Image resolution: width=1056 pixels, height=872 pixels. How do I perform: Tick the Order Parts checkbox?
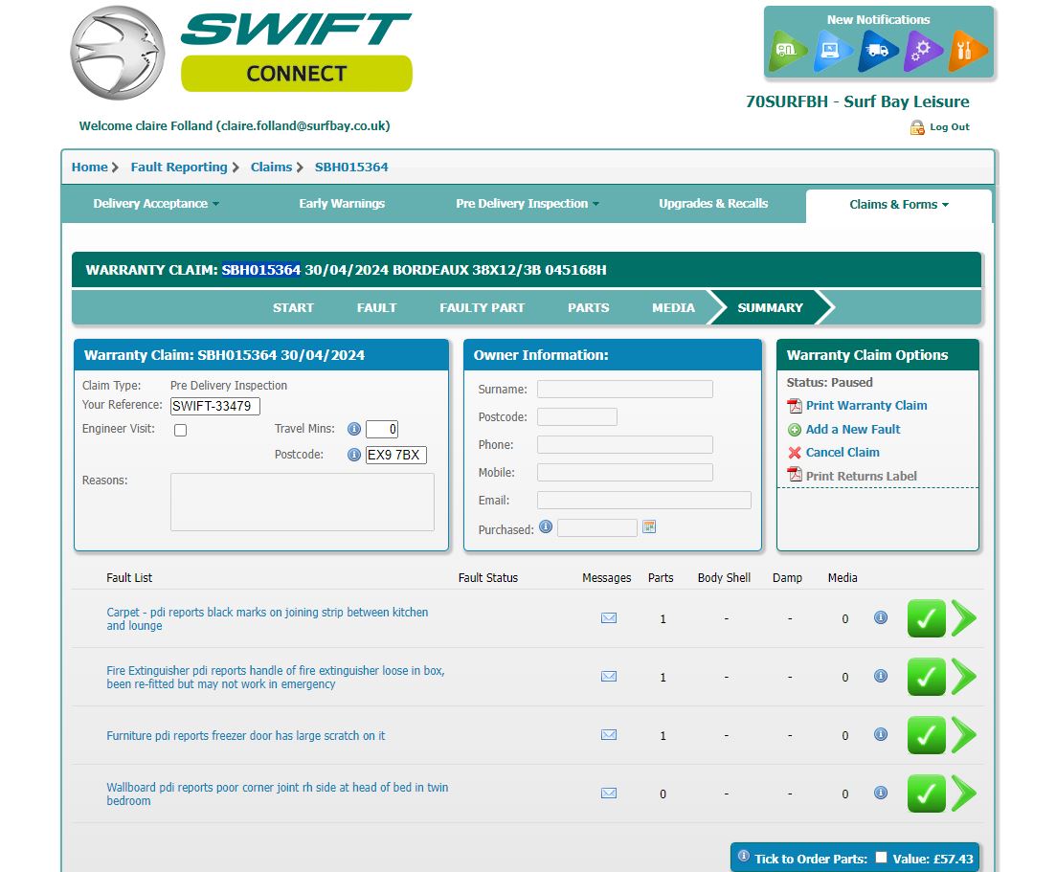click(x=881, y=858)
